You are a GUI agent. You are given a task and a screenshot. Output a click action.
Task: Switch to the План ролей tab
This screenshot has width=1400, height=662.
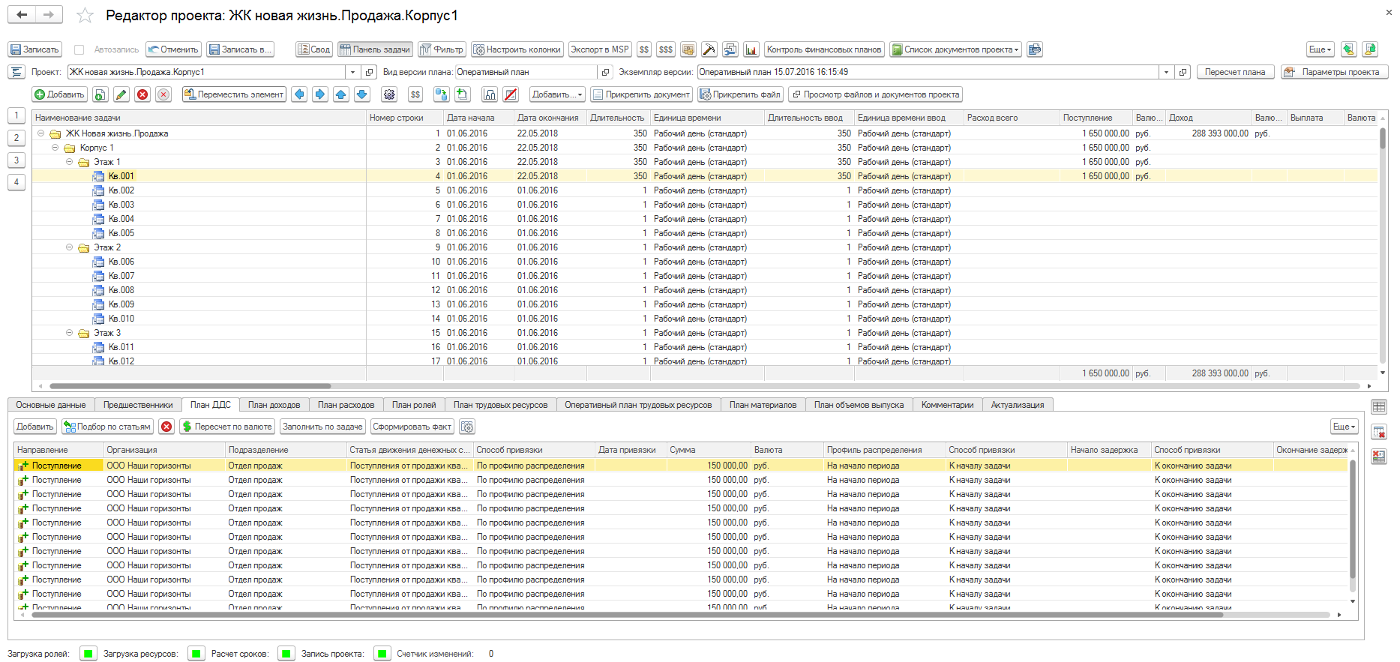(414, 405)
